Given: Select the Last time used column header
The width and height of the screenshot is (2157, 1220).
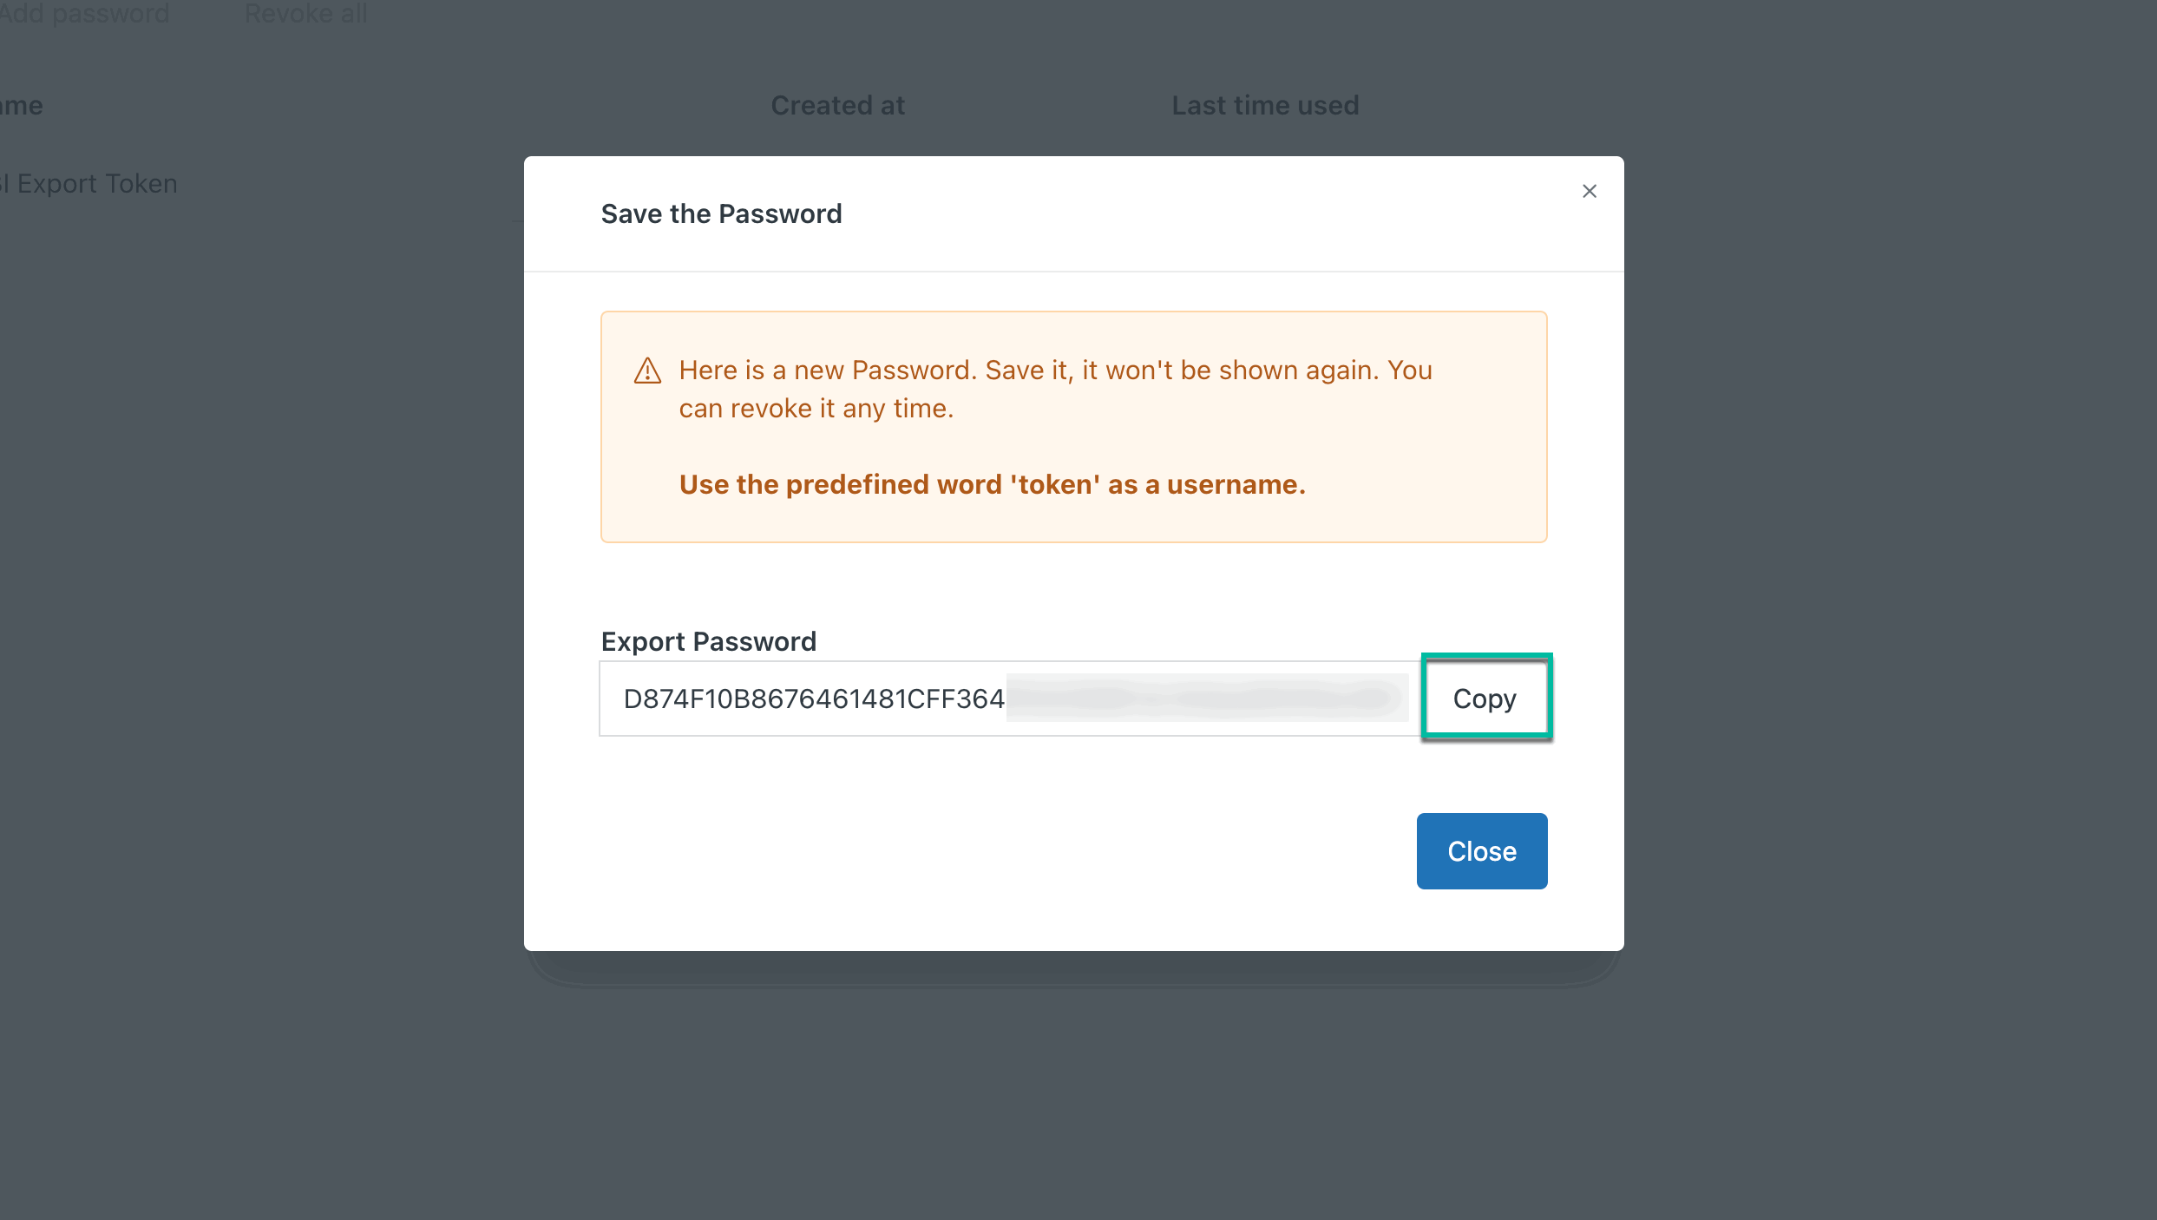Looking at the screenshot, I should pos(1265,106).
